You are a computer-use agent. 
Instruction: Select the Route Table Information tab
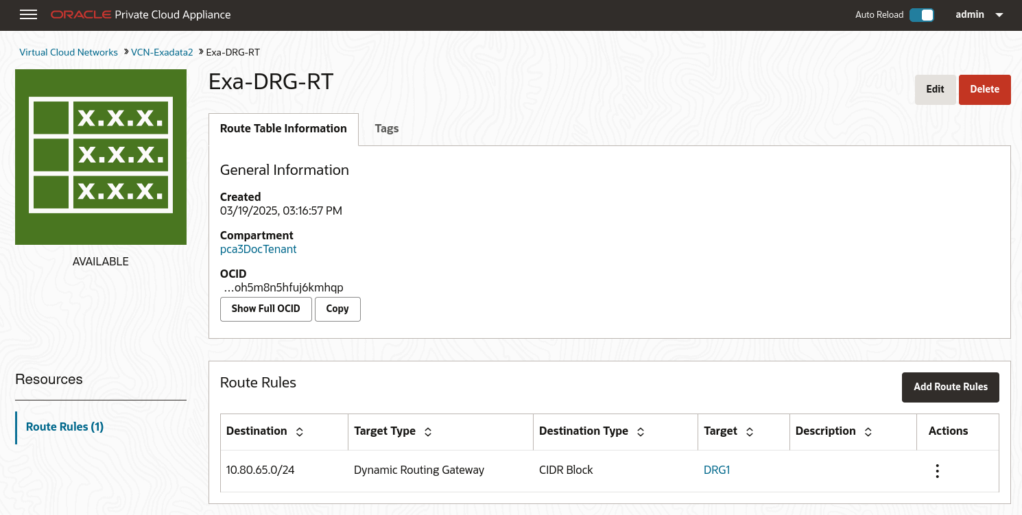283,128
